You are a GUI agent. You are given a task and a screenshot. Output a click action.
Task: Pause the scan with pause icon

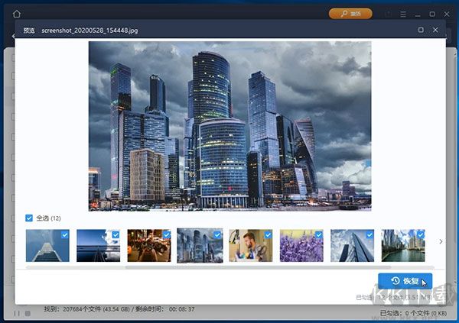tap(16, 313)
